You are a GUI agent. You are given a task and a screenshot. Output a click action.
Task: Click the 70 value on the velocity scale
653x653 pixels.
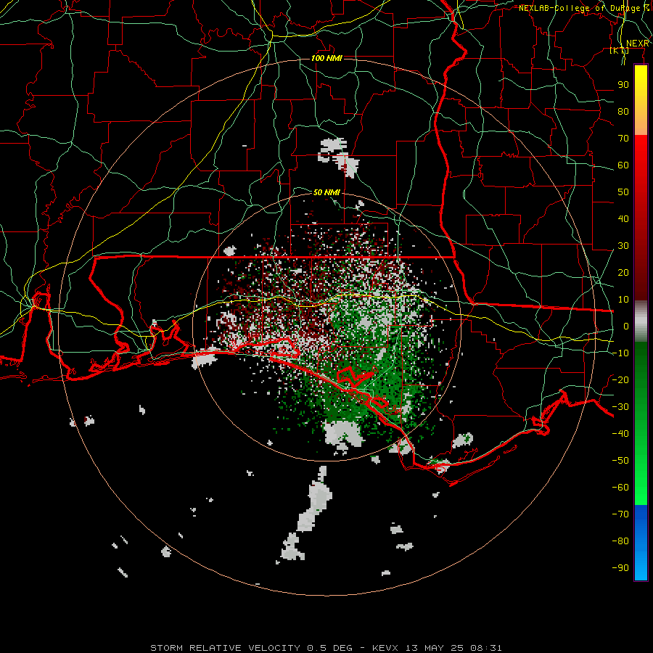point(623,139)
